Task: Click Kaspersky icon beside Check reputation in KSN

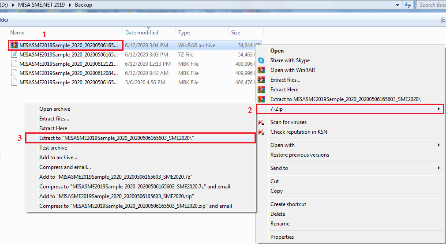Action: click(261, 132)
